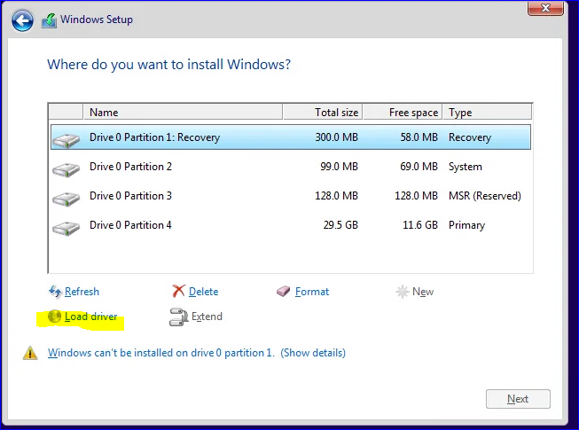The image size is (579, 430).
Task: Click the Windows Setup title icon
Action: (x=49, y=20)
